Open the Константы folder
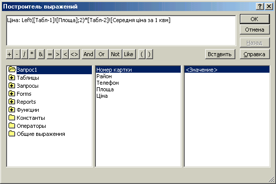Image resolution: width=276 pixels, height=184 pixels. click(27, 118)
